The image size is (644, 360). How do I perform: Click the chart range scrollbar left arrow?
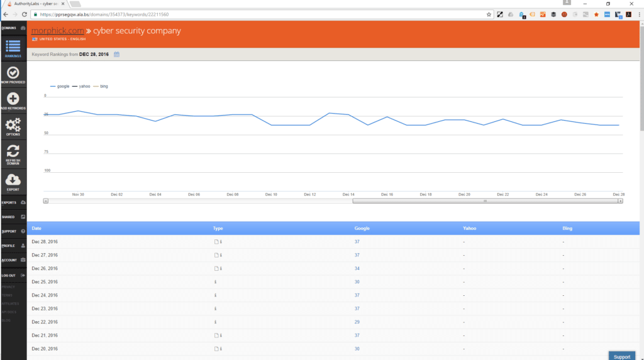(x=45, y=201)
